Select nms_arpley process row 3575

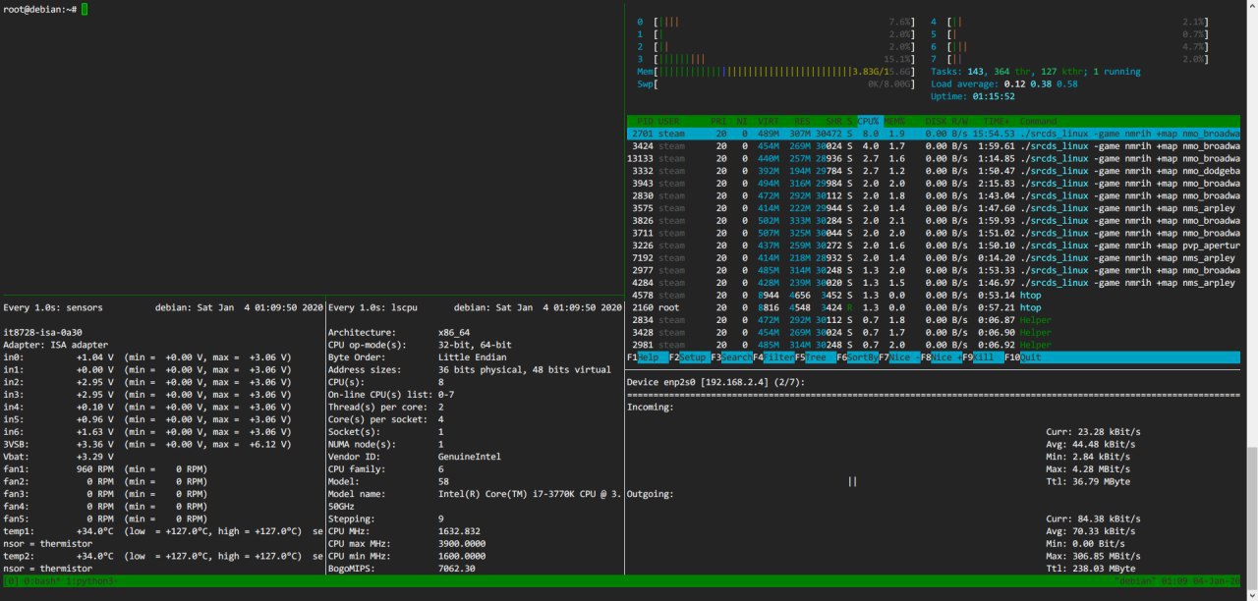click(934, 208)
